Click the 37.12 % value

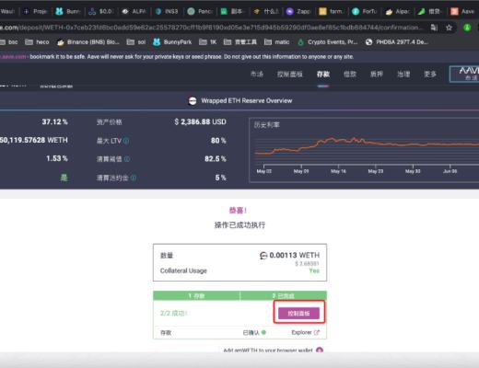tap(54, 121)
